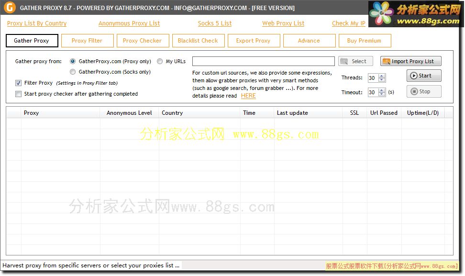Screen dimensions: 465x276
Task: Click into the Threads number field
Action: click(x=373, y=78)
